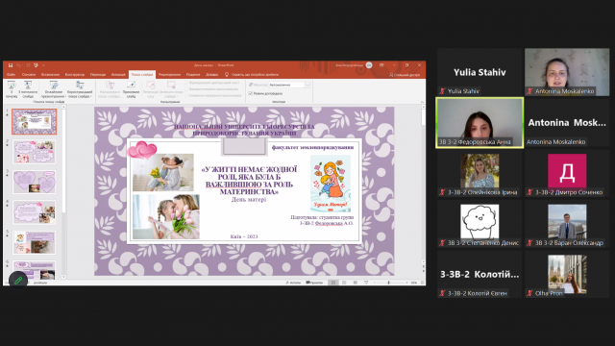
Task: Open Notes (Нотатки) pane from status bar
Action: coord(293,283)
